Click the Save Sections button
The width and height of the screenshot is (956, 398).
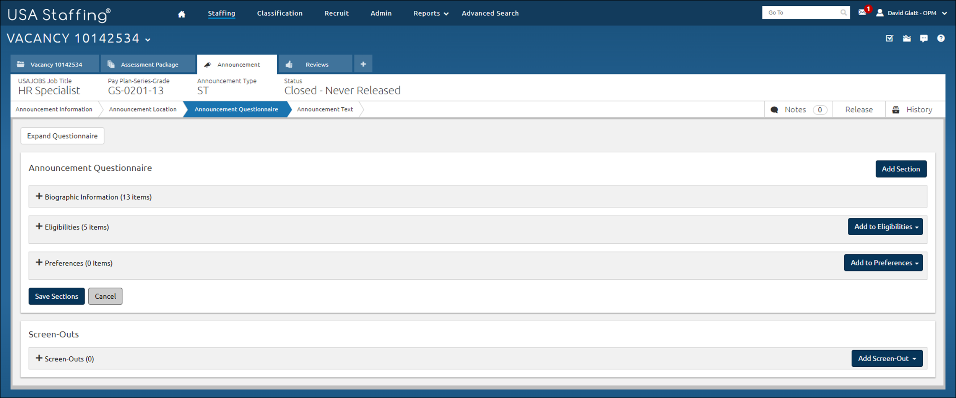click(x=57, y=296)
